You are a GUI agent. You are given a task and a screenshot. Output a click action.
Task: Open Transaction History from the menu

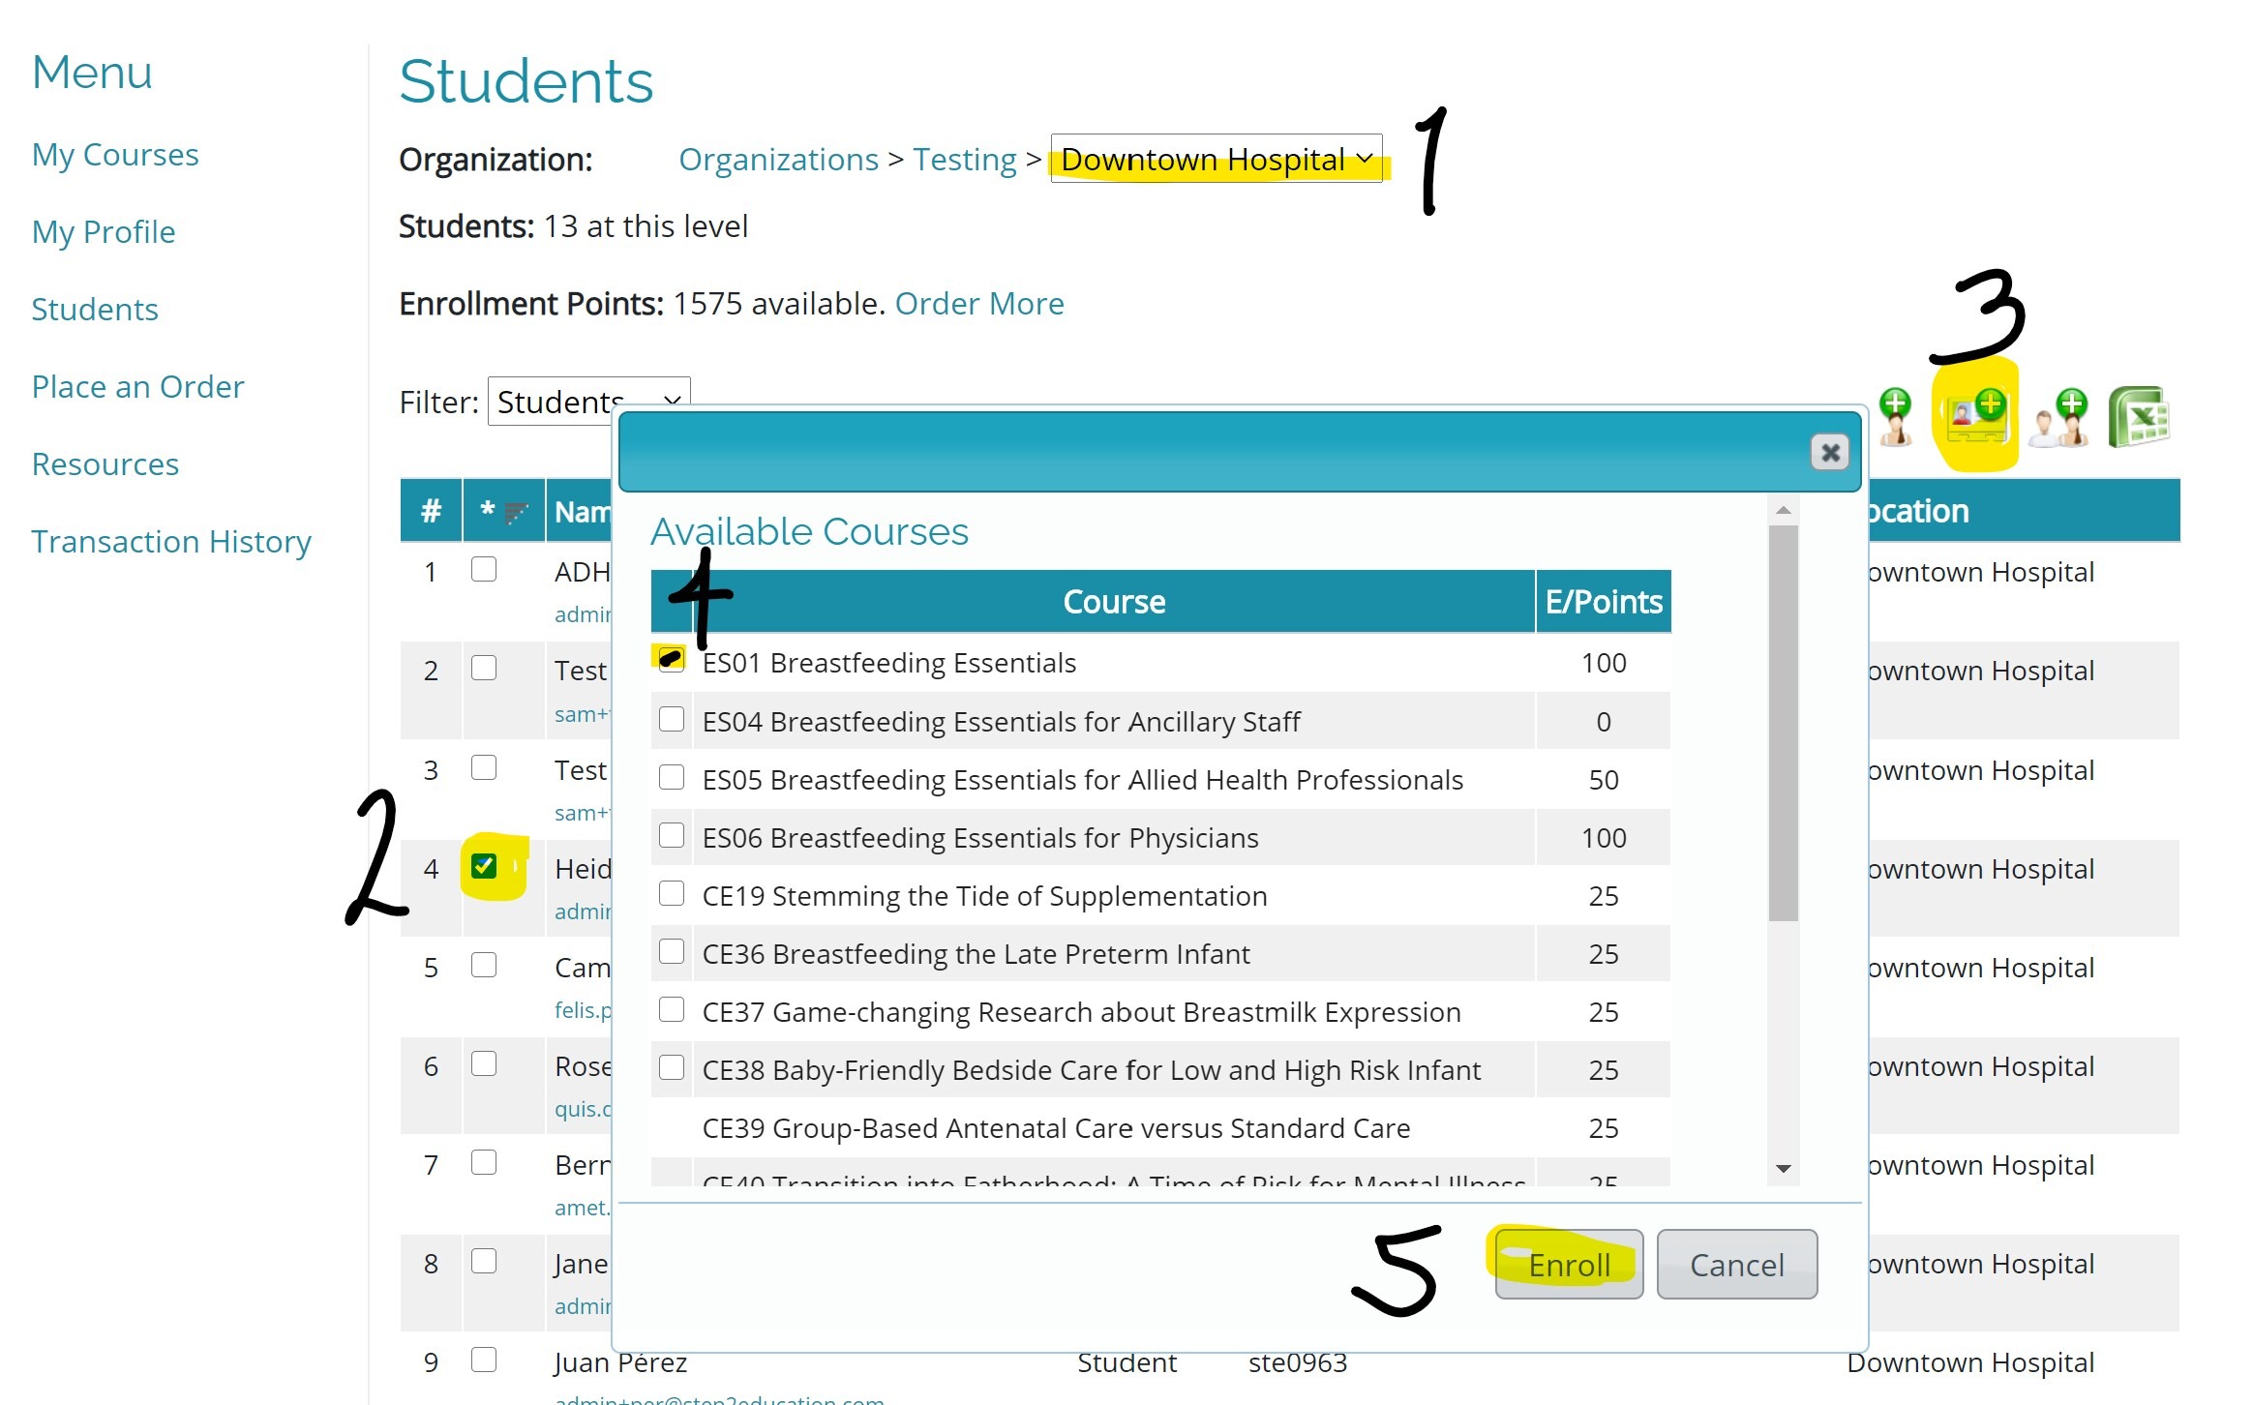[171, 542]
